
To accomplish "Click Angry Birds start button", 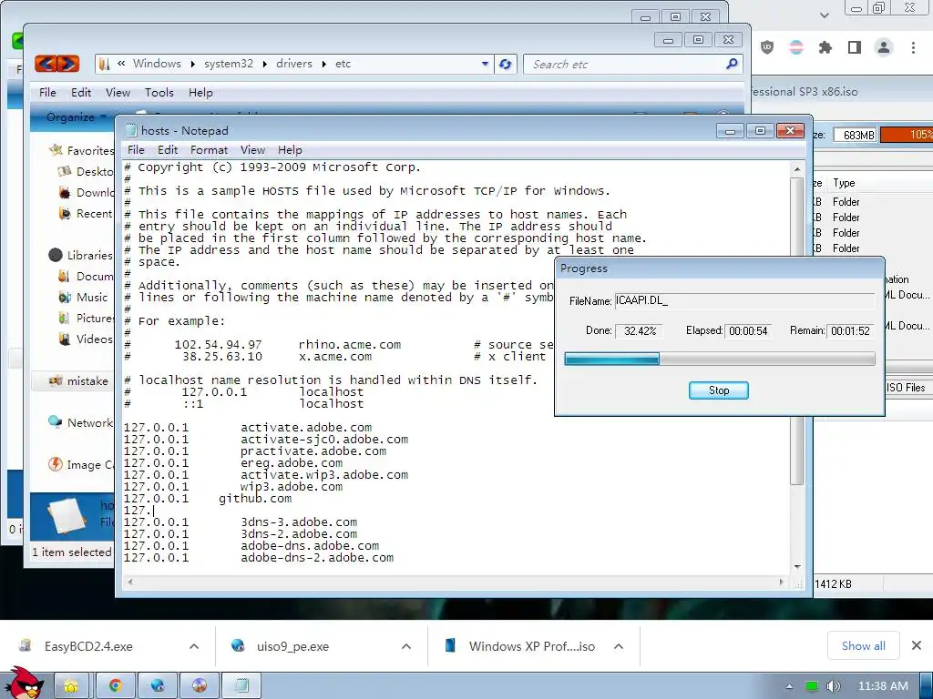I will click(x=24, y=684).
